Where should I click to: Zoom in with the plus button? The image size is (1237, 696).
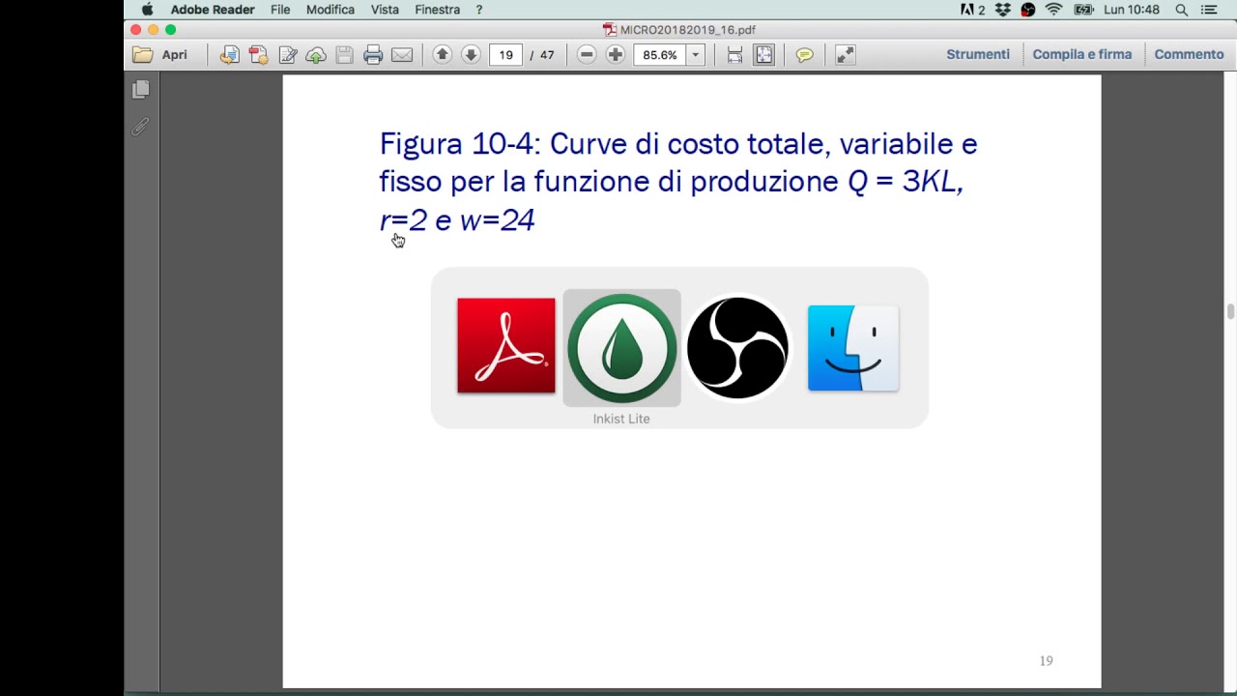pos(616,55)
